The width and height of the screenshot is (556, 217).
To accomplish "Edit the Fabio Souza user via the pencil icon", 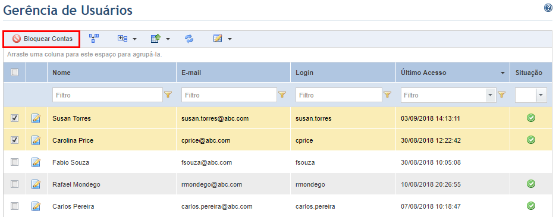I will (36, 162).
